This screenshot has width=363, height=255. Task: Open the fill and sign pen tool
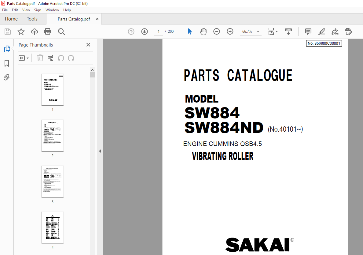tap(335, 32)
